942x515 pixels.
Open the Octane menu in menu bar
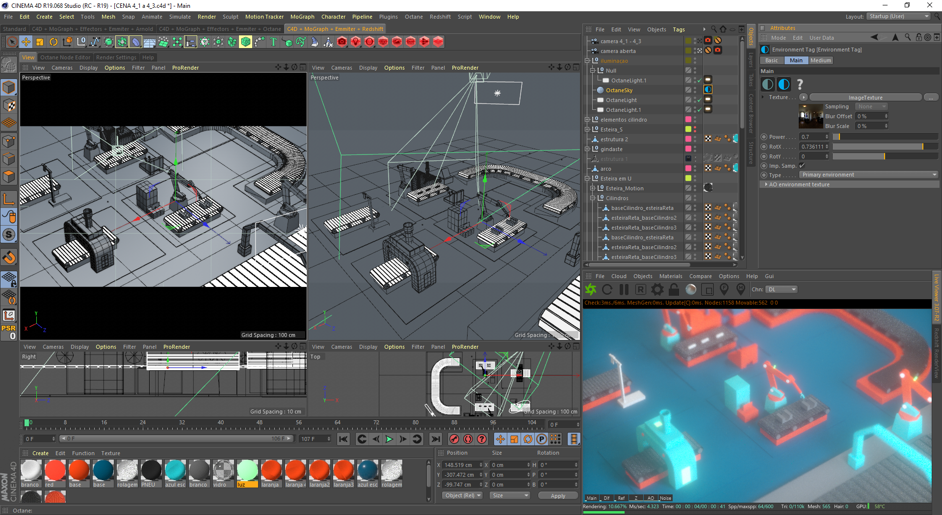click(x=414, y=17)
